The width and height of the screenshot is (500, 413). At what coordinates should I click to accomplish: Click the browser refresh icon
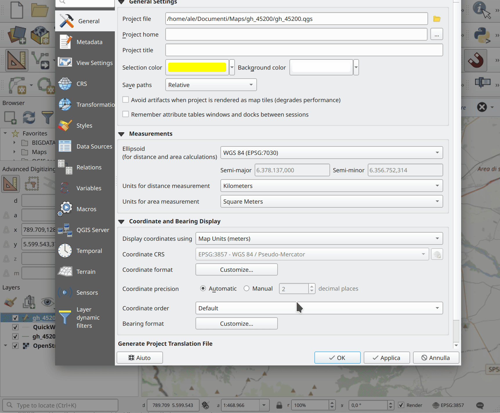(x=29, y=117)
